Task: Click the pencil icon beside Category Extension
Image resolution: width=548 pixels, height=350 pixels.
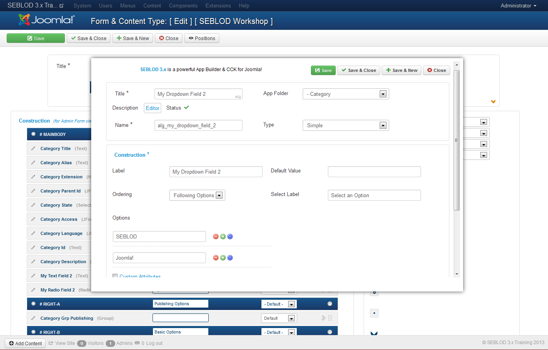Action: click(33, 177)
